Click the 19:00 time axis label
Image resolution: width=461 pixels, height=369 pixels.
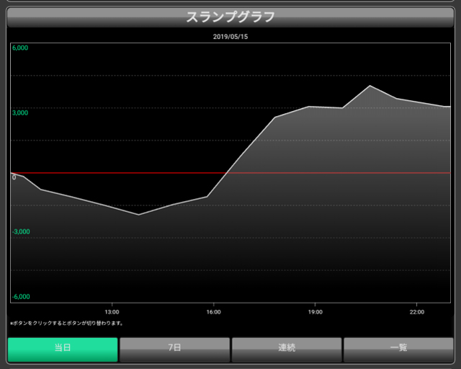315,312
